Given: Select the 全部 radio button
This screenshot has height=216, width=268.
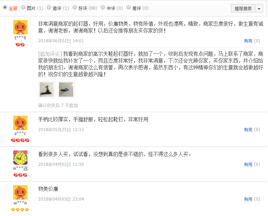Looking at the screenshot, I should pos(5,8).
